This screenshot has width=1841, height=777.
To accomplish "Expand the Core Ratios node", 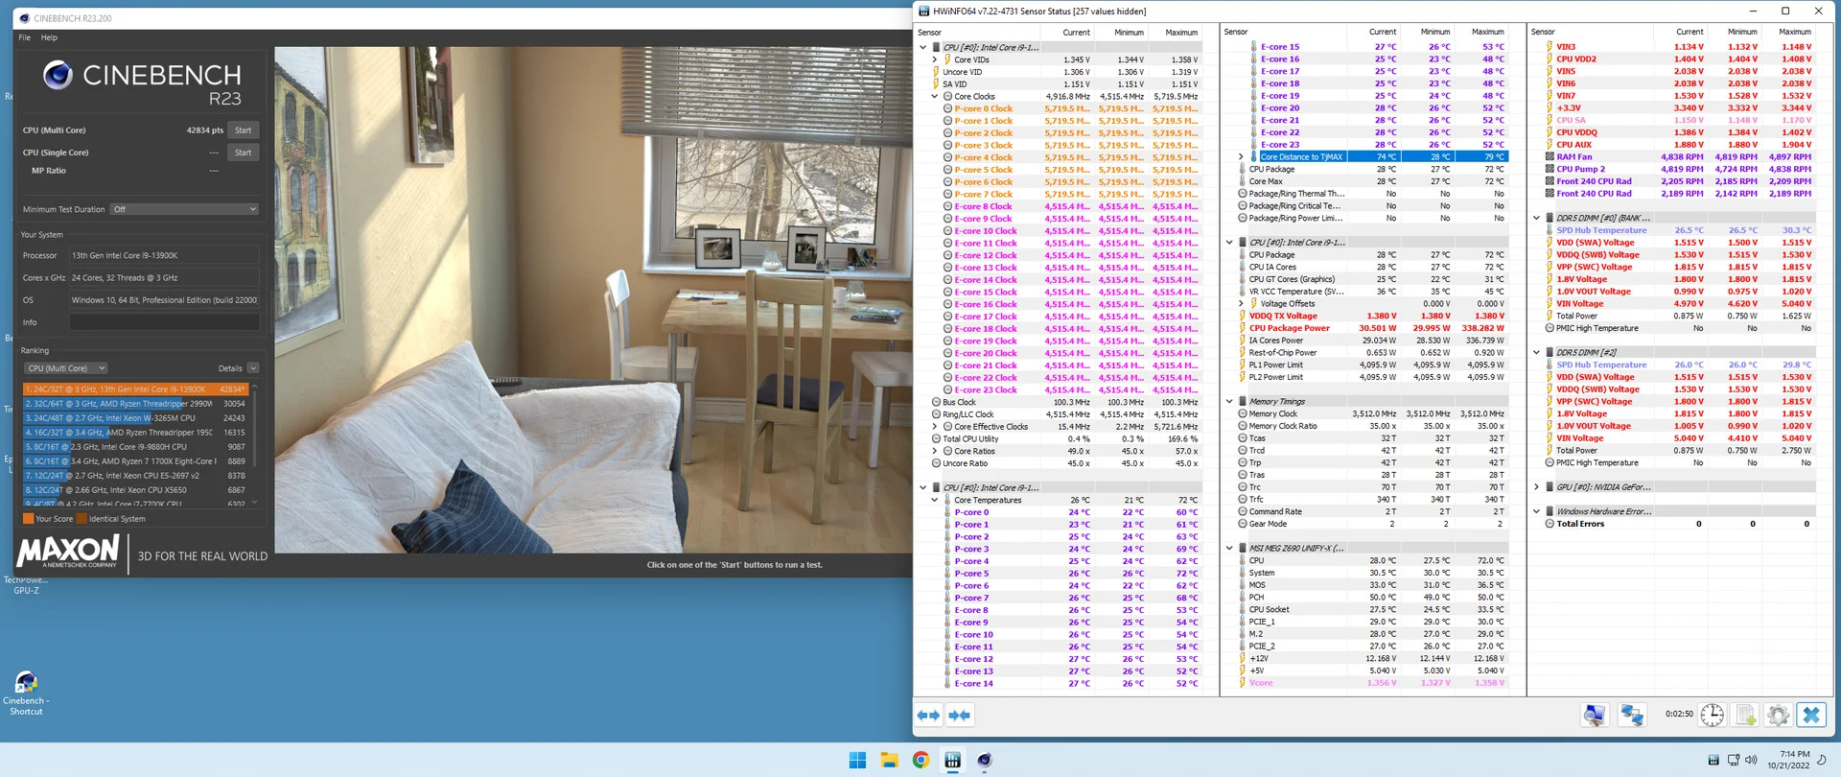I will tap(935, 451).
